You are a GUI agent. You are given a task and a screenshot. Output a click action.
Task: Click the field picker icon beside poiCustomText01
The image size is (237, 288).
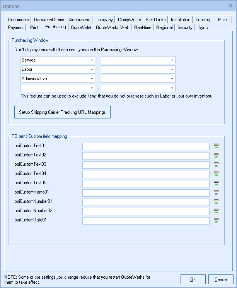[216, 146]
